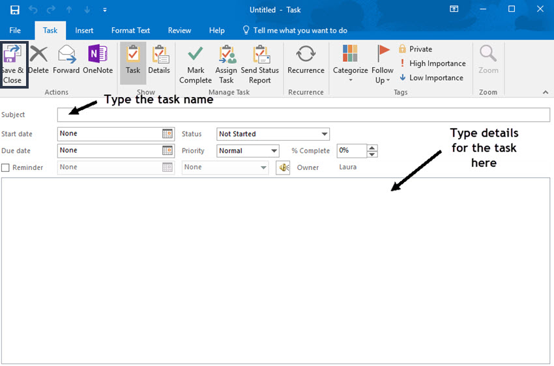Open the Follow Up flag menu
Image resolution: width=554 pixels, height=366 pixels.
click(x=383, y=64)
